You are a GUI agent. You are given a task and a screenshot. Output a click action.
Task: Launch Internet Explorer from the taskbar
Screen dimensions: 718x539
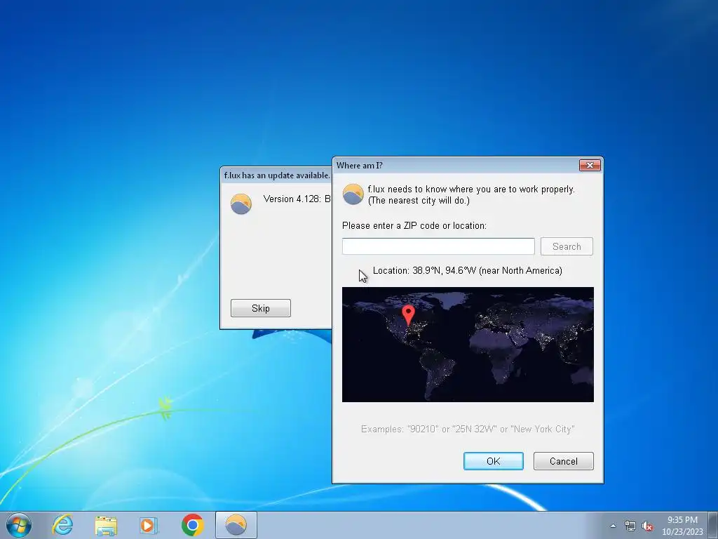tap(62, 525)
